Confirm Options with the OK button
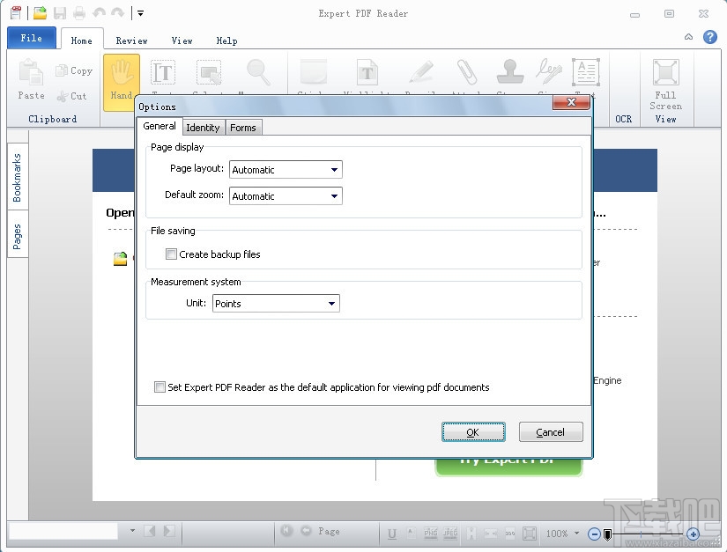 [x=473, y=432]
